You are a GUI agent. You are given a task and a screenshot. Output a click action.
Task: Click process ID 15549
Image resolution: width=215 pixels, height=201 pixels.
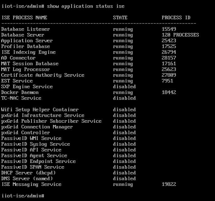click(169, 29)
